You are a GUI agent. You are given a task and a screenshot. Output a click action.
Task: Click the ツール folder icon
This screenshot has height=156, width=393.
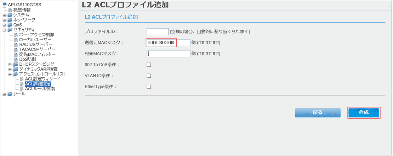point(10,94)
